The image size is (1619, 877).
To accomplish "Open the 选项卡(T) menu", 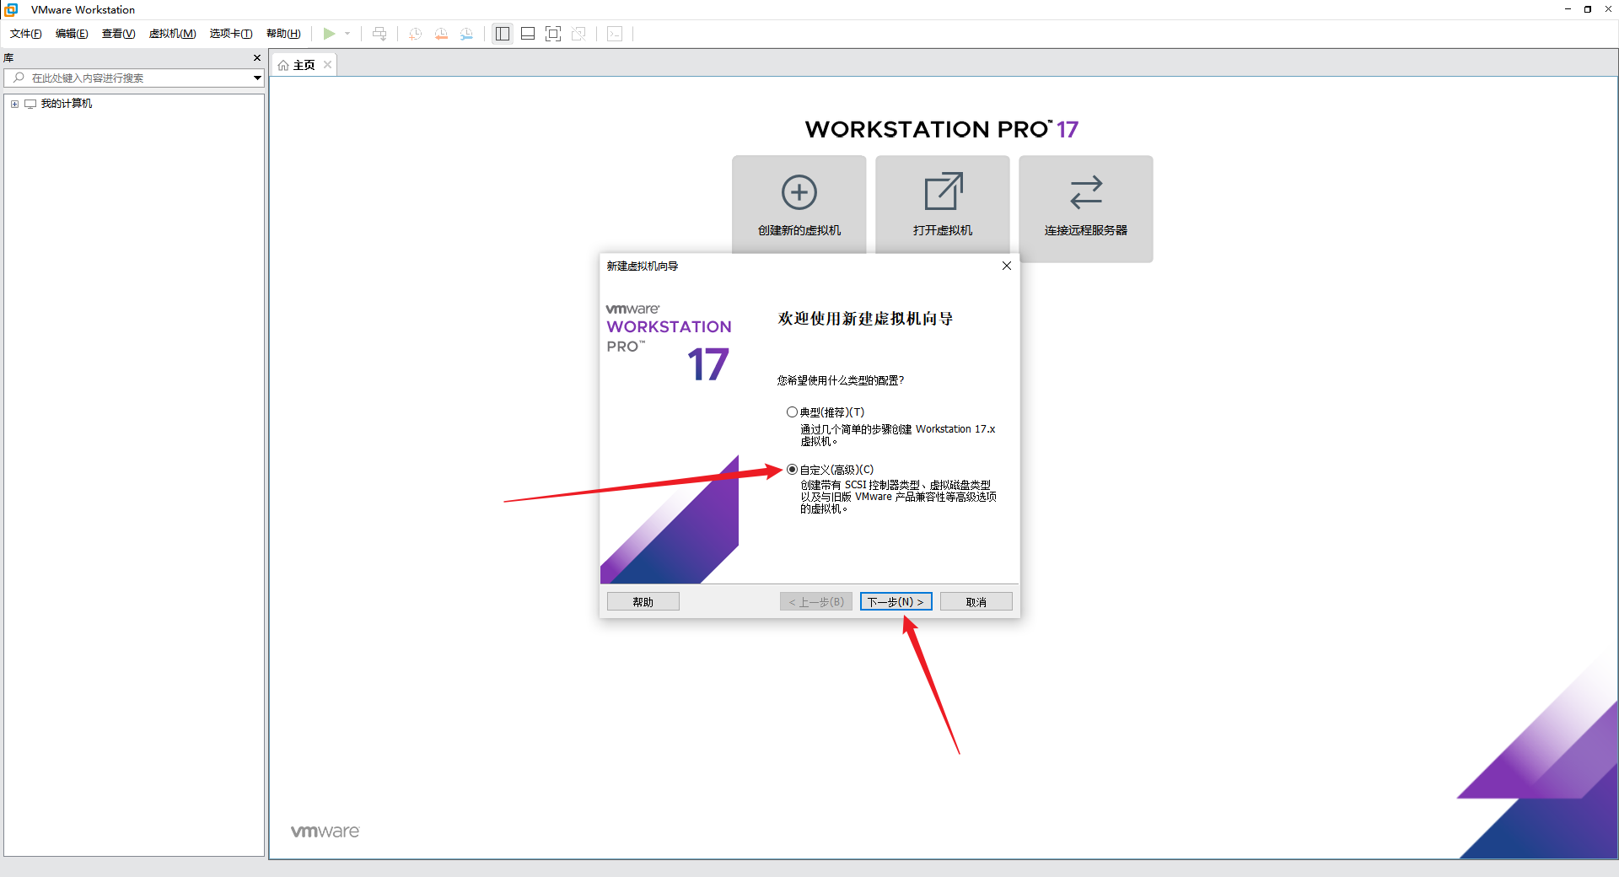I will tap(231, 34).
